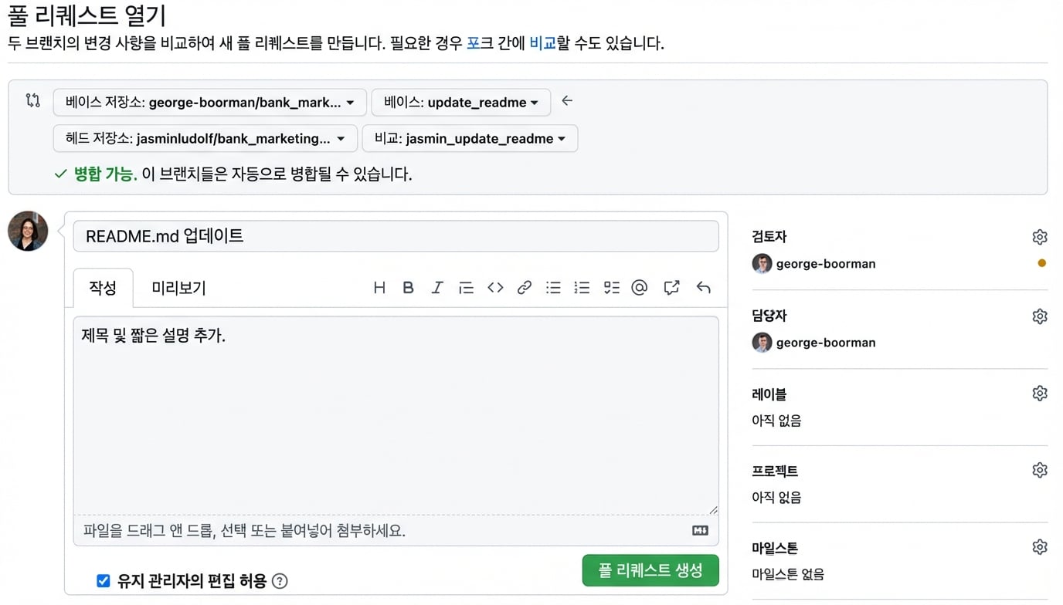Open the 베이스 저장소 george-boorman dropdown

pos(209,102)
